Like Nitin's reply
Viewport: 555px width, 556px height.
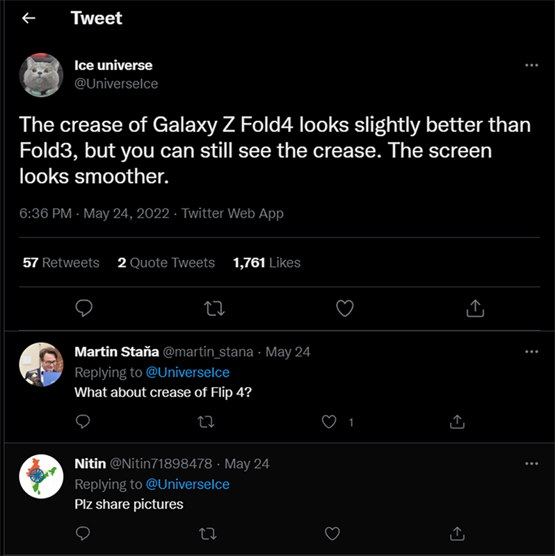pos(332,534)
